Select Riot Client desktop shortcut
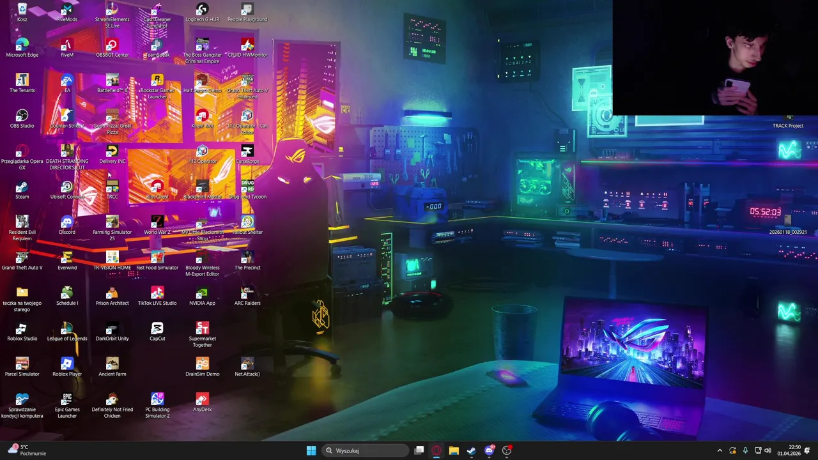The height and width of the screenshot is (460, 818). click(x=157, y=190)
